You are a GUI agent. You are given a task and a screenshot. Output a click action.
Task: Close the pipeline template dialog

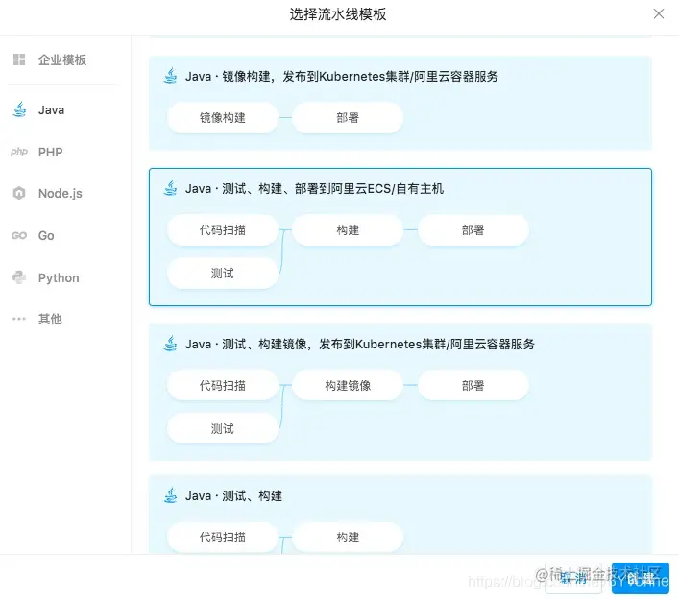pos(658,13)
